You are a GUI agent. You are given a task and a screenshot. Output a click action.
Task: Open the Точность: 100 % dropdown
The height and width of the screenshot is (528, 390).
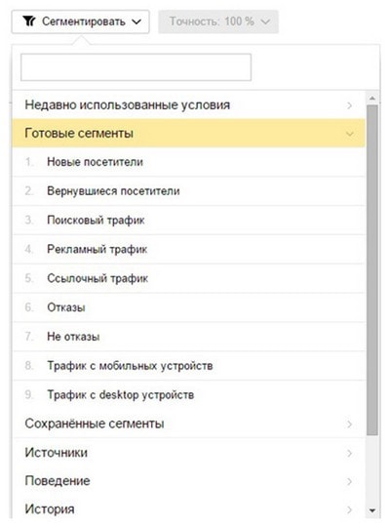point(218,21)
